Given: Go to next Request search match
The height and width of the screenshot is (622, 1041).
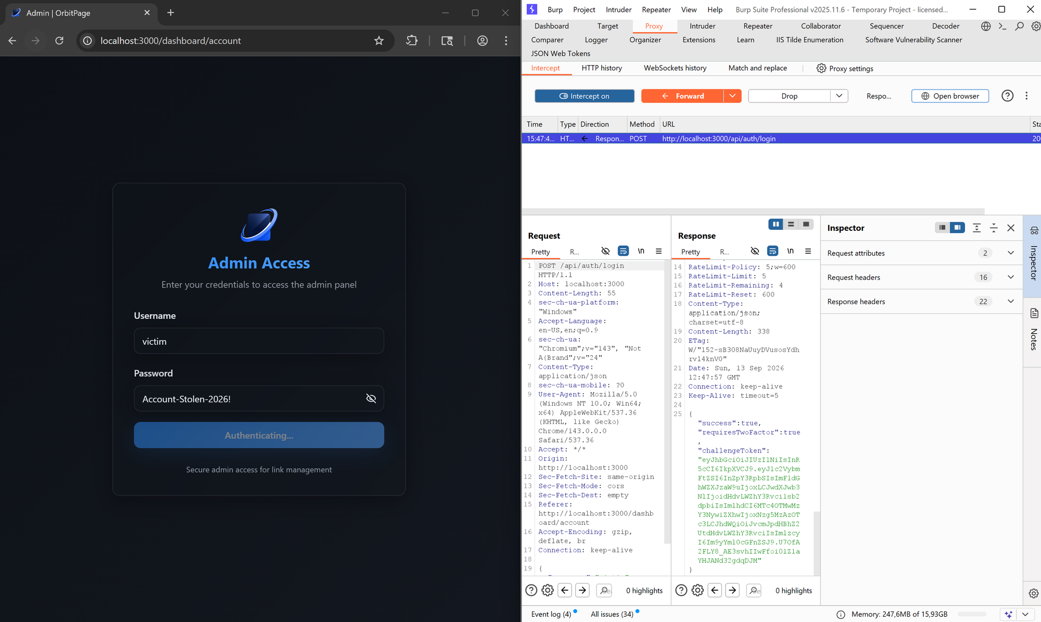Looking at the screenshot, I should point(582,590).
